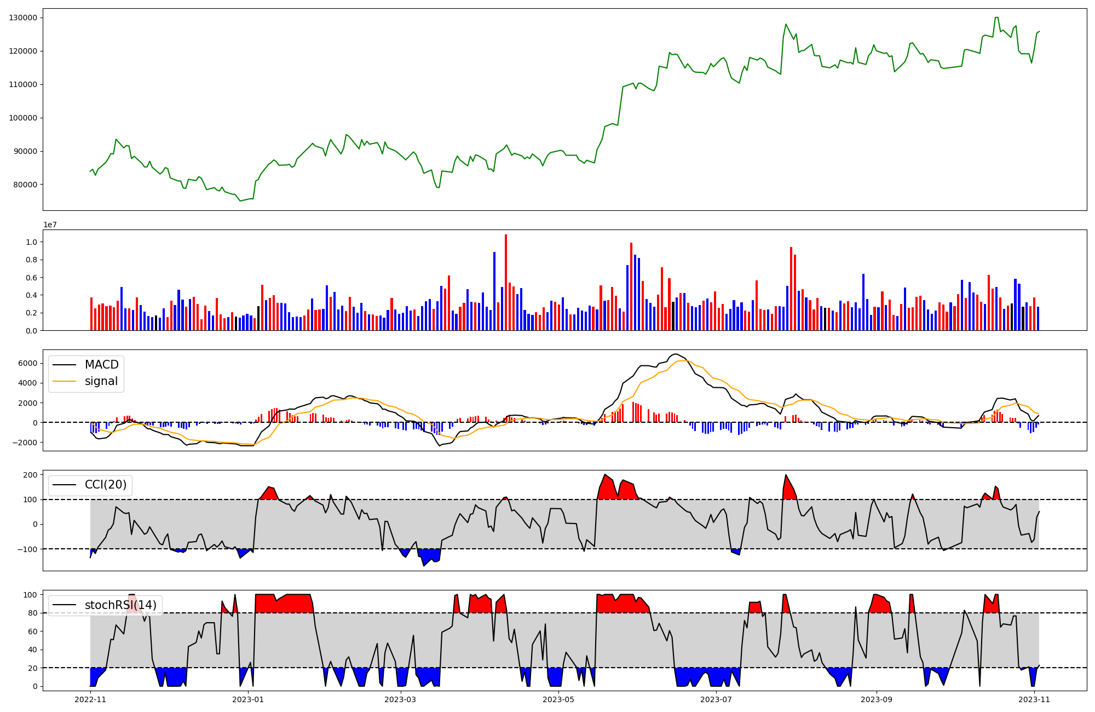Select the 2023-07 date axis label
The height and width of the screenshot is (712, 1095).
click(x=716, y=699)
